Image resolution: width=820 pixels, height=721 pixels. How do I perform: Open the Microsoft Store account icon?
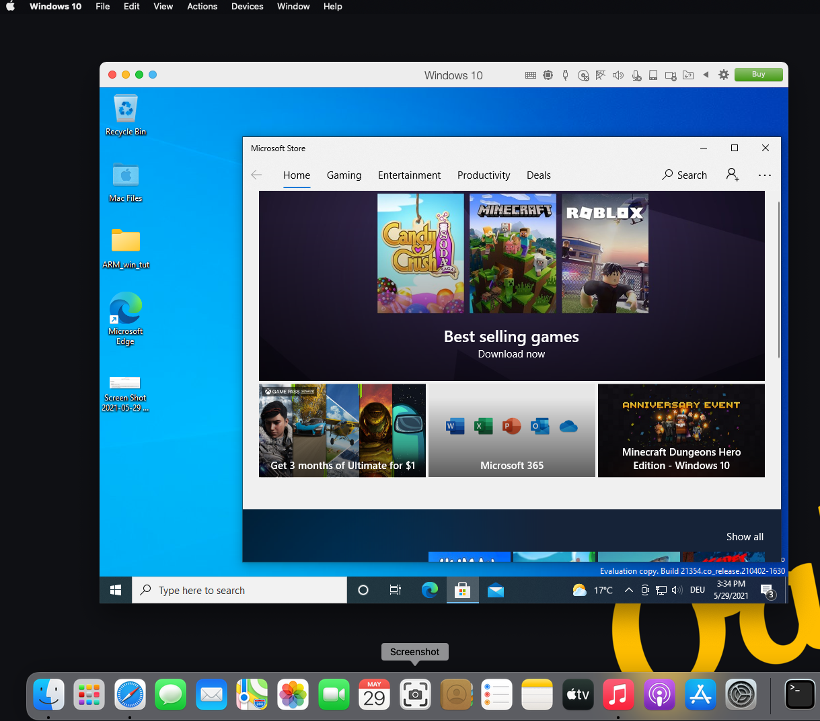[733, 175]
